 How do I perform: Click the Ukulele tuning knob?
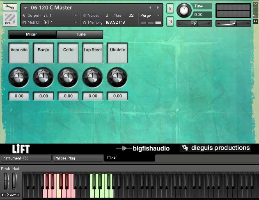pos(117,77)
